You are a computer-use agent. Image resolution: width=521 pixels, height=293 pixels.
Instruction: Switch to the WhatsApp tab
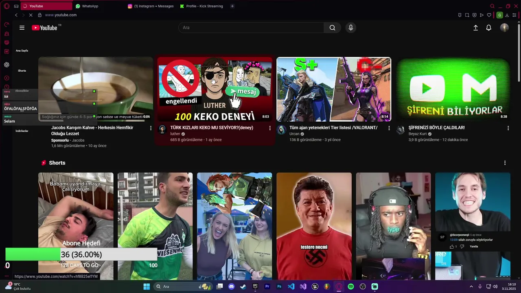(x=90, y=6)
